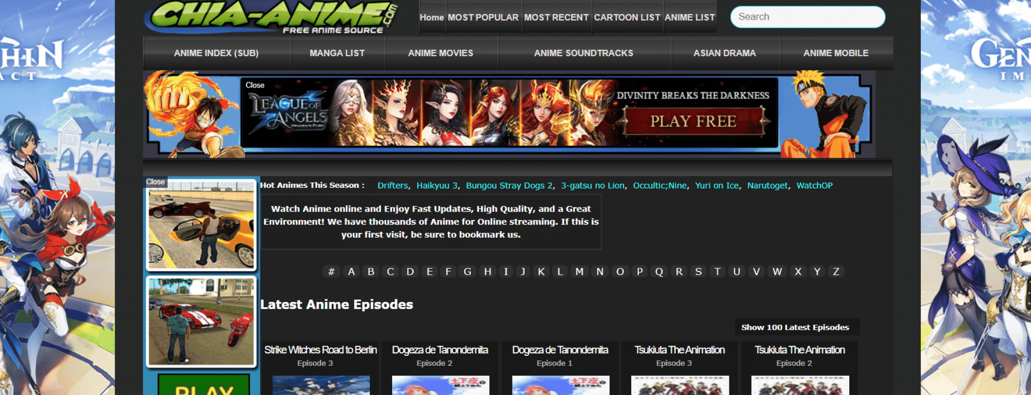
Task: Click the League of Angels logo
Action: click(289, 113)
